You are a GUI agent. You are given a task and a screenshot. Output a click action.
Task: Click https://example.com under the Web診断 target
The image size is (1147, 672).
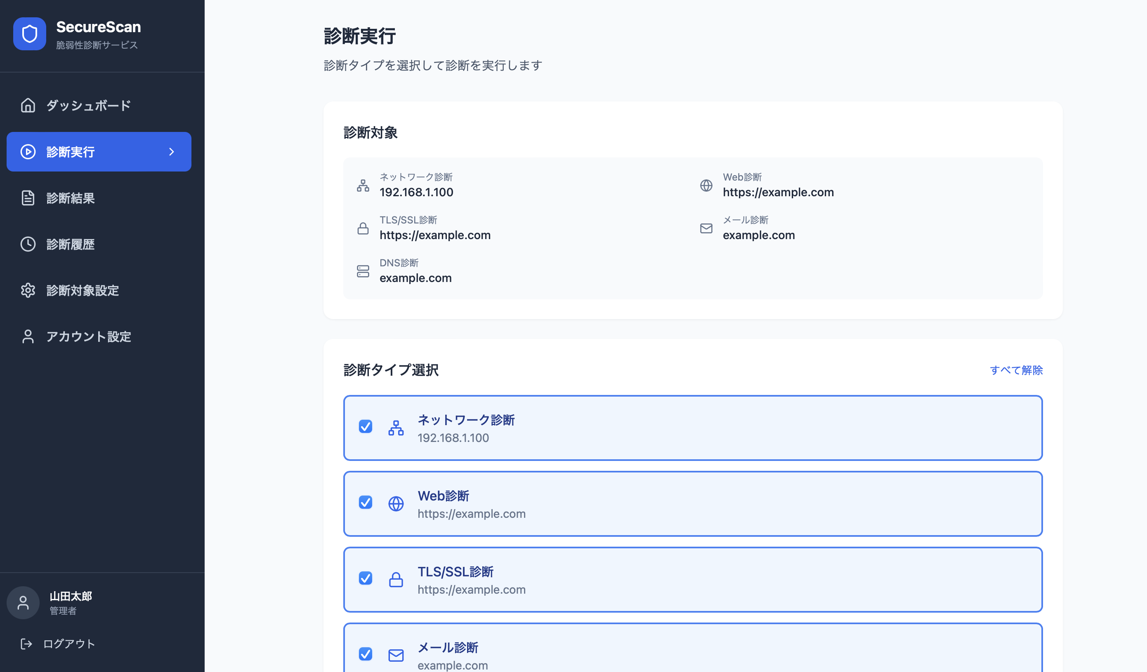pos(778,192)
